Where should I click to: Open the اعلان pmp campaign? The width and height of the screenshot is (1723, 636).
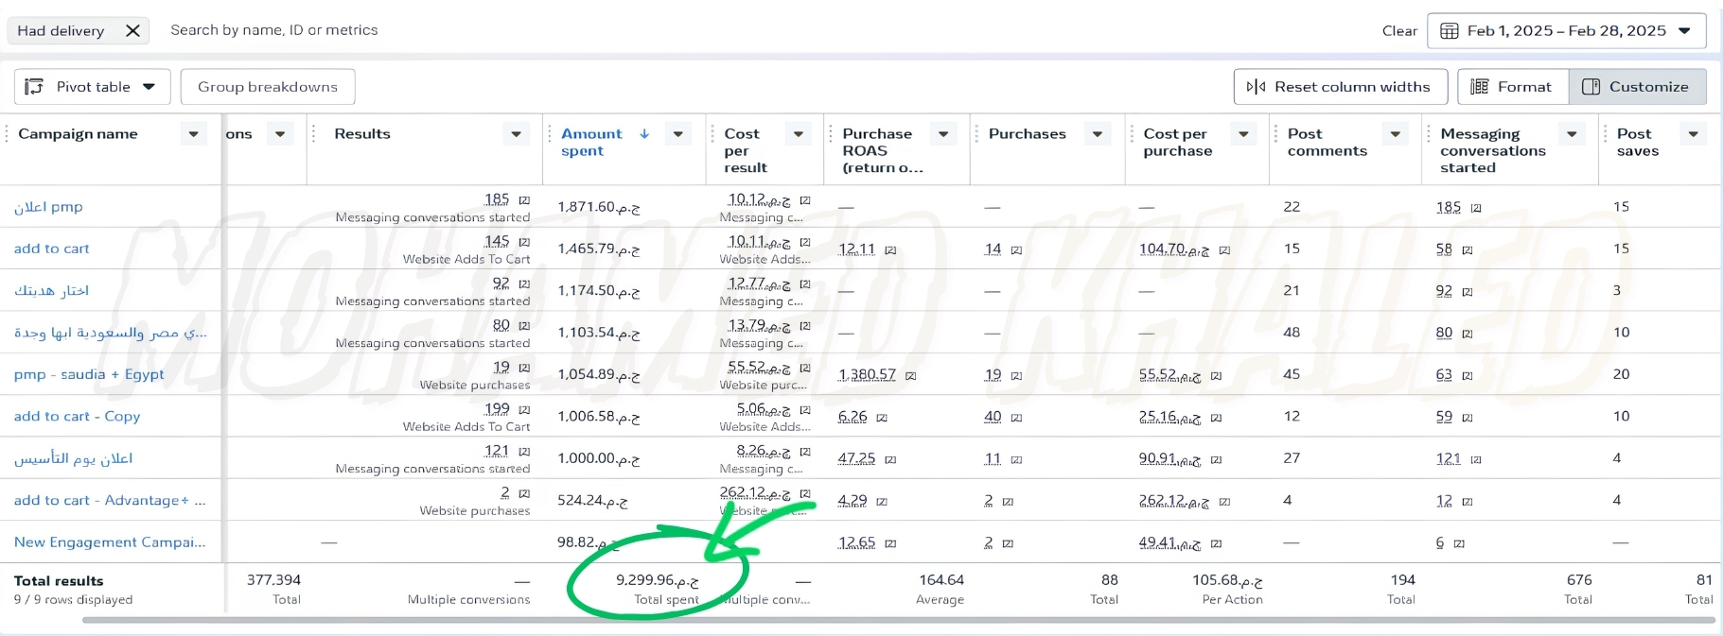click(x=48, y=207)
